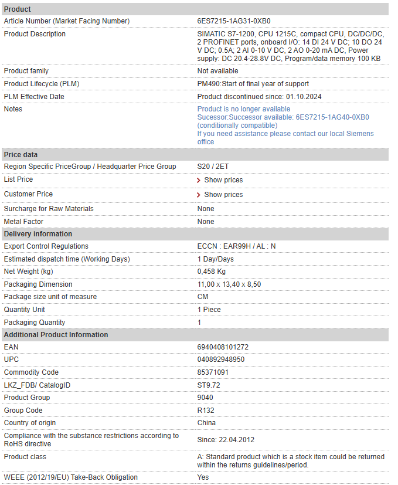Open the 'Product is no longer available' note
This screenshot has height=485, width=398.
(x=244, y=109)
